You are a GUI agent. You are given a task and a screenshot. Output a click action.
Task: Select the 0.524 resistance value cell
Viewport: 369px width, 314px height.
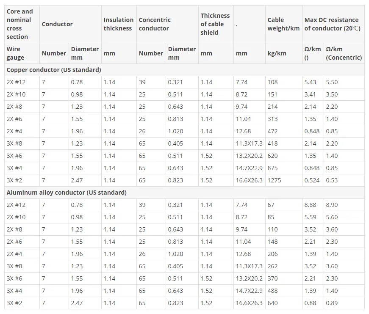tap(312, 180)
